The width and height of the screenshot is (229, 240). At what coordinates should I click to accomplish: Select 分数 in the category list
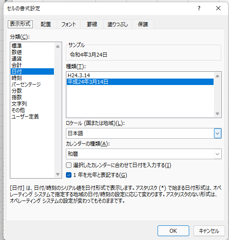tap(33, 91)
